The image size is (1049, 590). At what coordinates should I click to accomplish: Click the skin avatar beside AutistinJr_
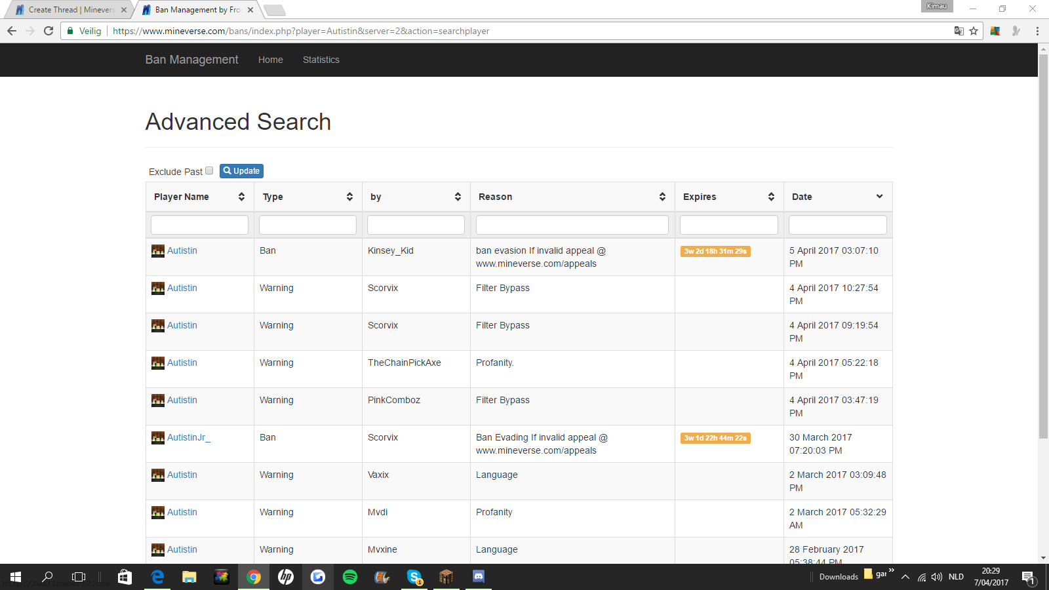pyautogui.click(x=158, y=438)
